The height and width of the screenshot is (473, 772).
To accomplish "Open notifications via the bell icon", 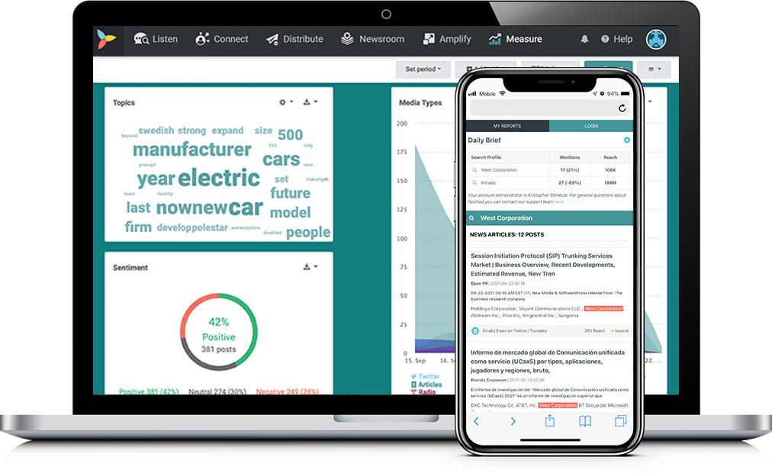I will pyautogui.click(x=584, y=39).
